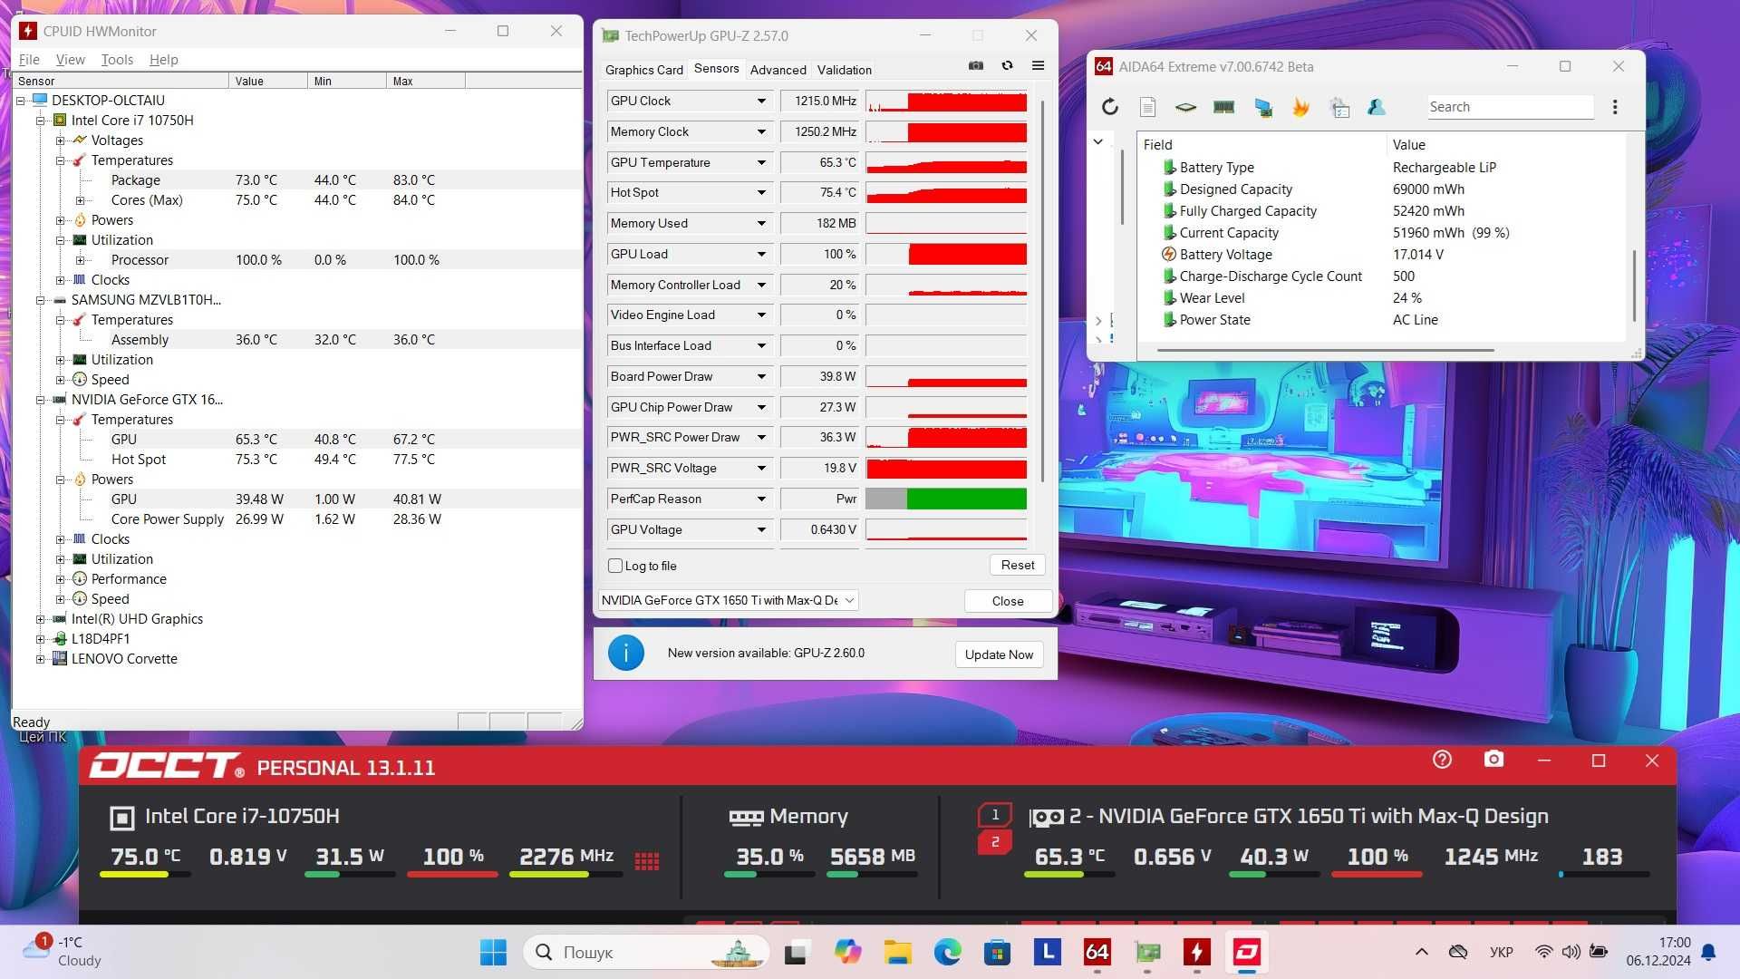Open the AIDA64 three-dot menu
The height and width of the screenshot is (979, 1740).
(1615, 107)
